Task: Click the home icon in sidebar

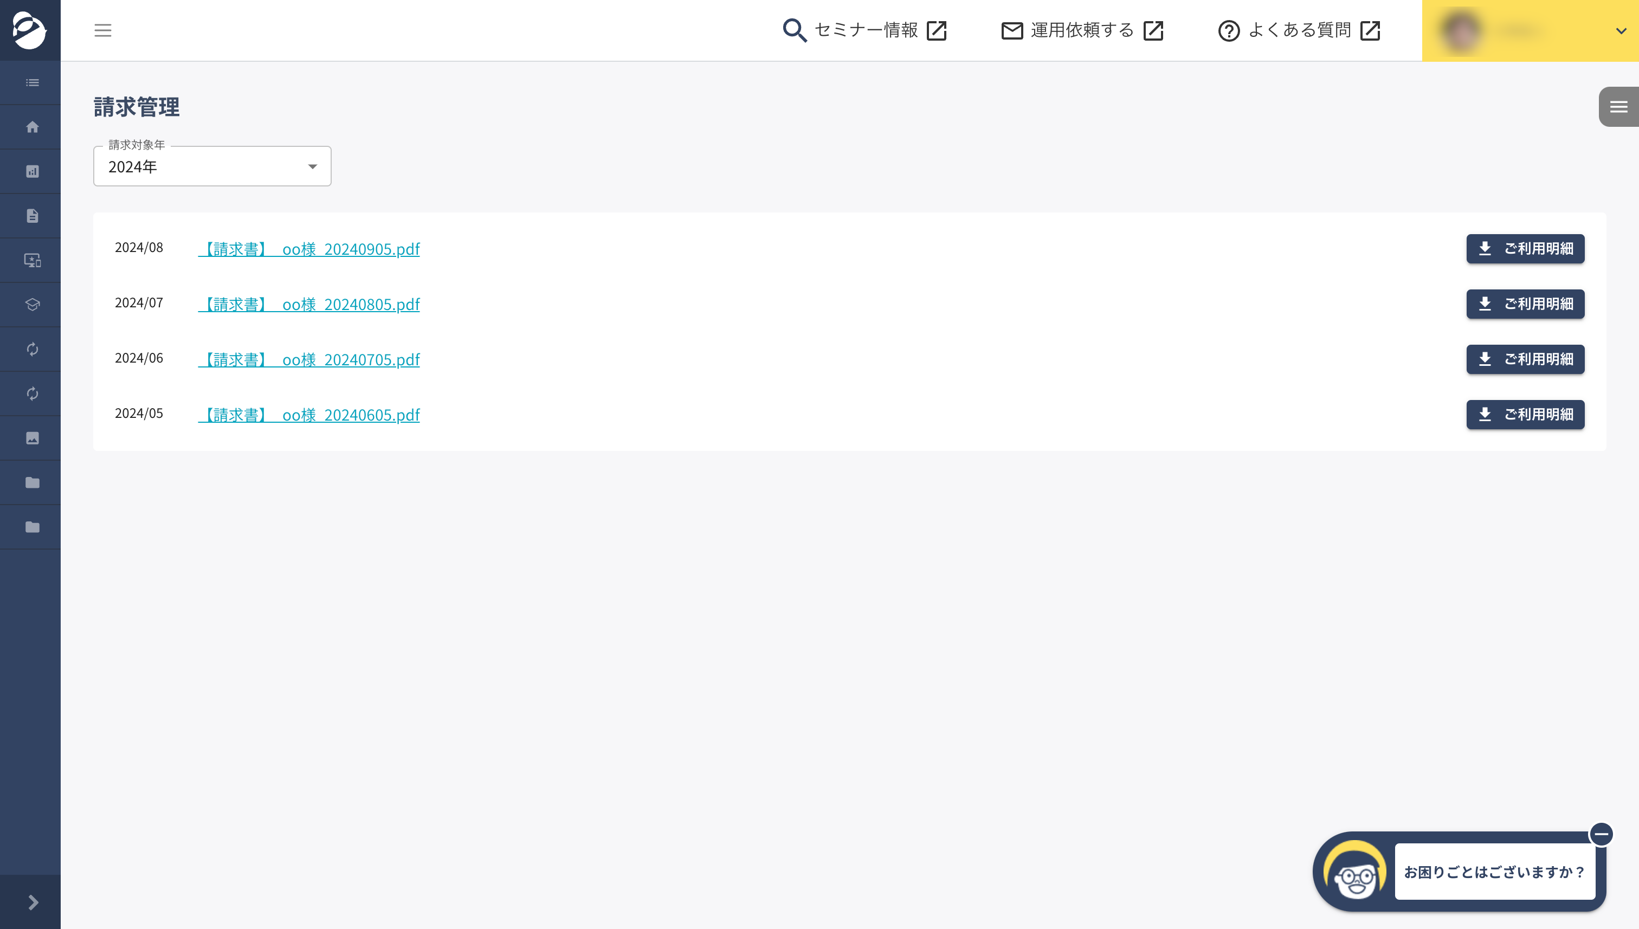Action: coord(32,127)
